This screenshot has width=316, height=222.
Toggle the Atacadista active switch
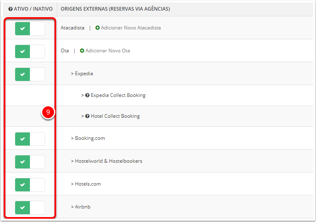[x=30, y=29]
